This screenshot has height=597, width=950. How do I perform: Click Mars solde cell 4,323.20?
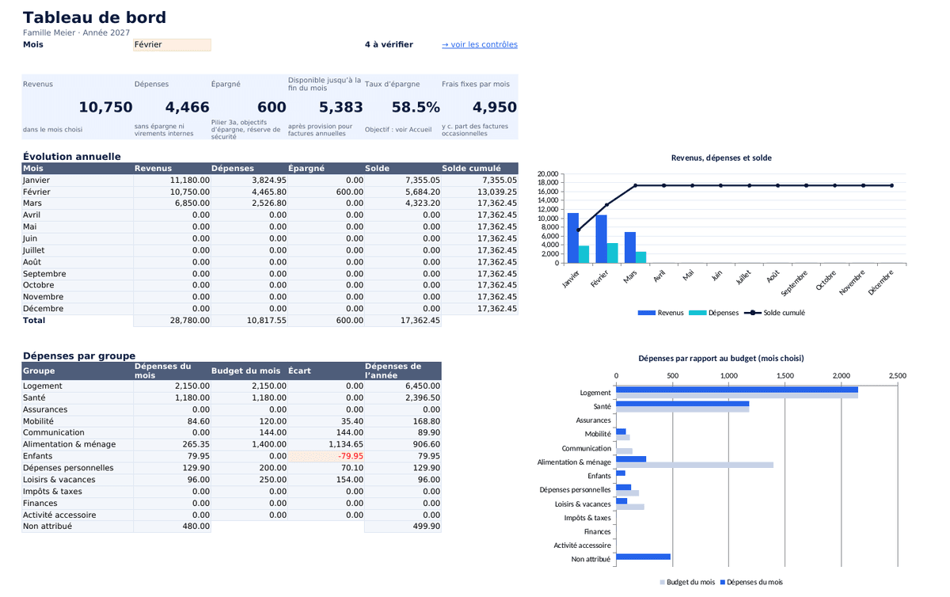(x=402, y=203)
